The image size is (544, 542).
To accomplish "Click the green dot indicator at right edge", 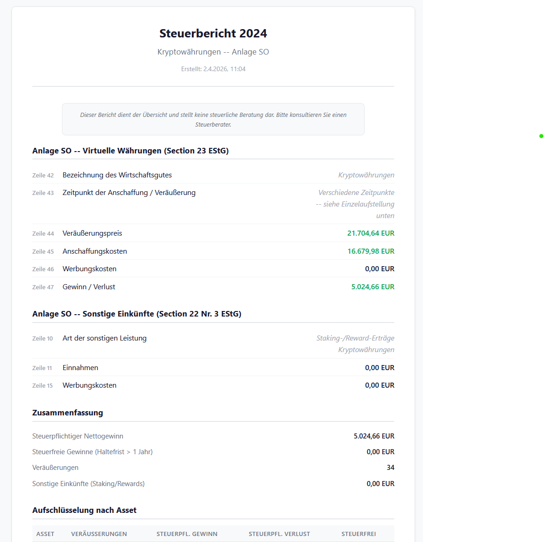I will click(x=541, y=136).
